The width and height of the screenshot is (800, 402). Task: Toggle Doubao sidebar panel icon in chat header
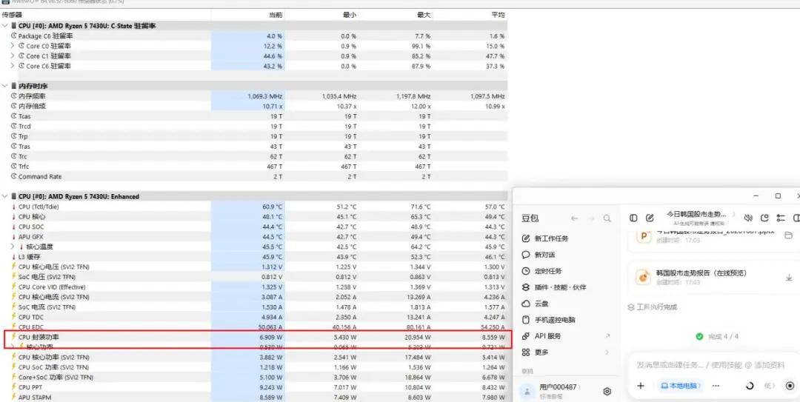633,218
